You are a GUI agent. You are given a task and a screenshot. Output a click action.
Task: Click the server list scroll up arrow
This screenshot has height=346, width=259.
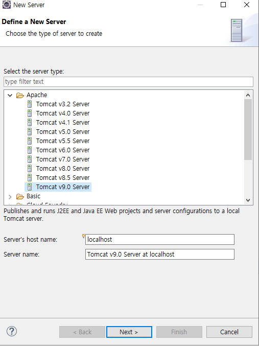(248, 95)
